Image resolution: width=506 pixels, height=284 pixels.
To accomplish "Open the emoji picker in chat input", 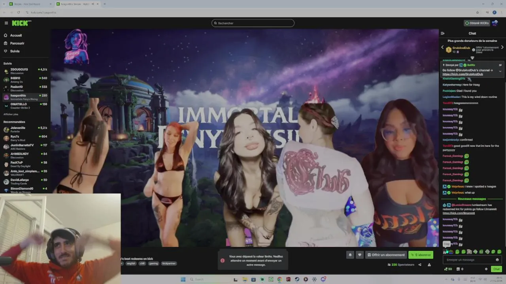I will click(x=497, y=260).
